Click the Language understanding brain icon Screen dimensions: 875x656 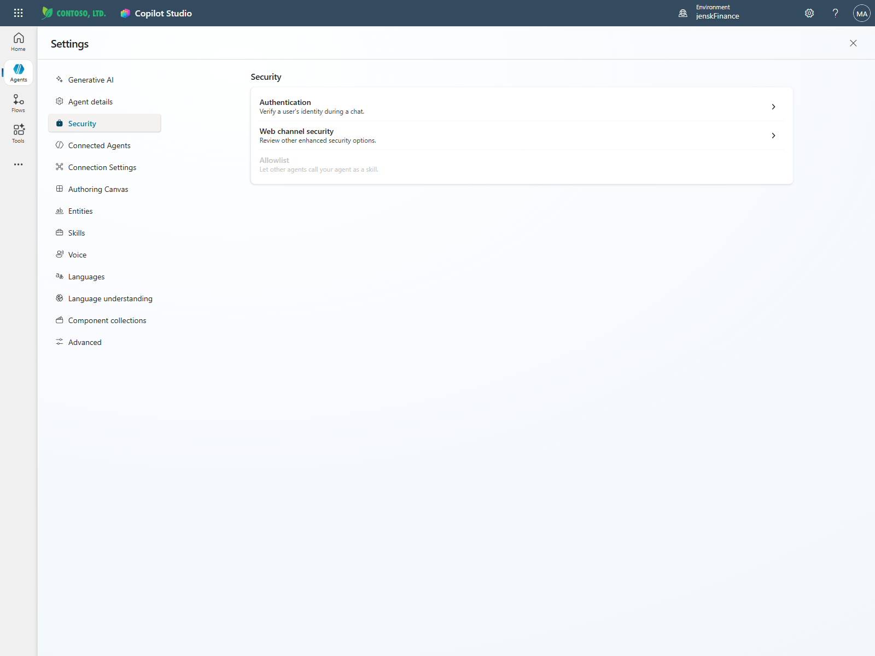(60, 298)
